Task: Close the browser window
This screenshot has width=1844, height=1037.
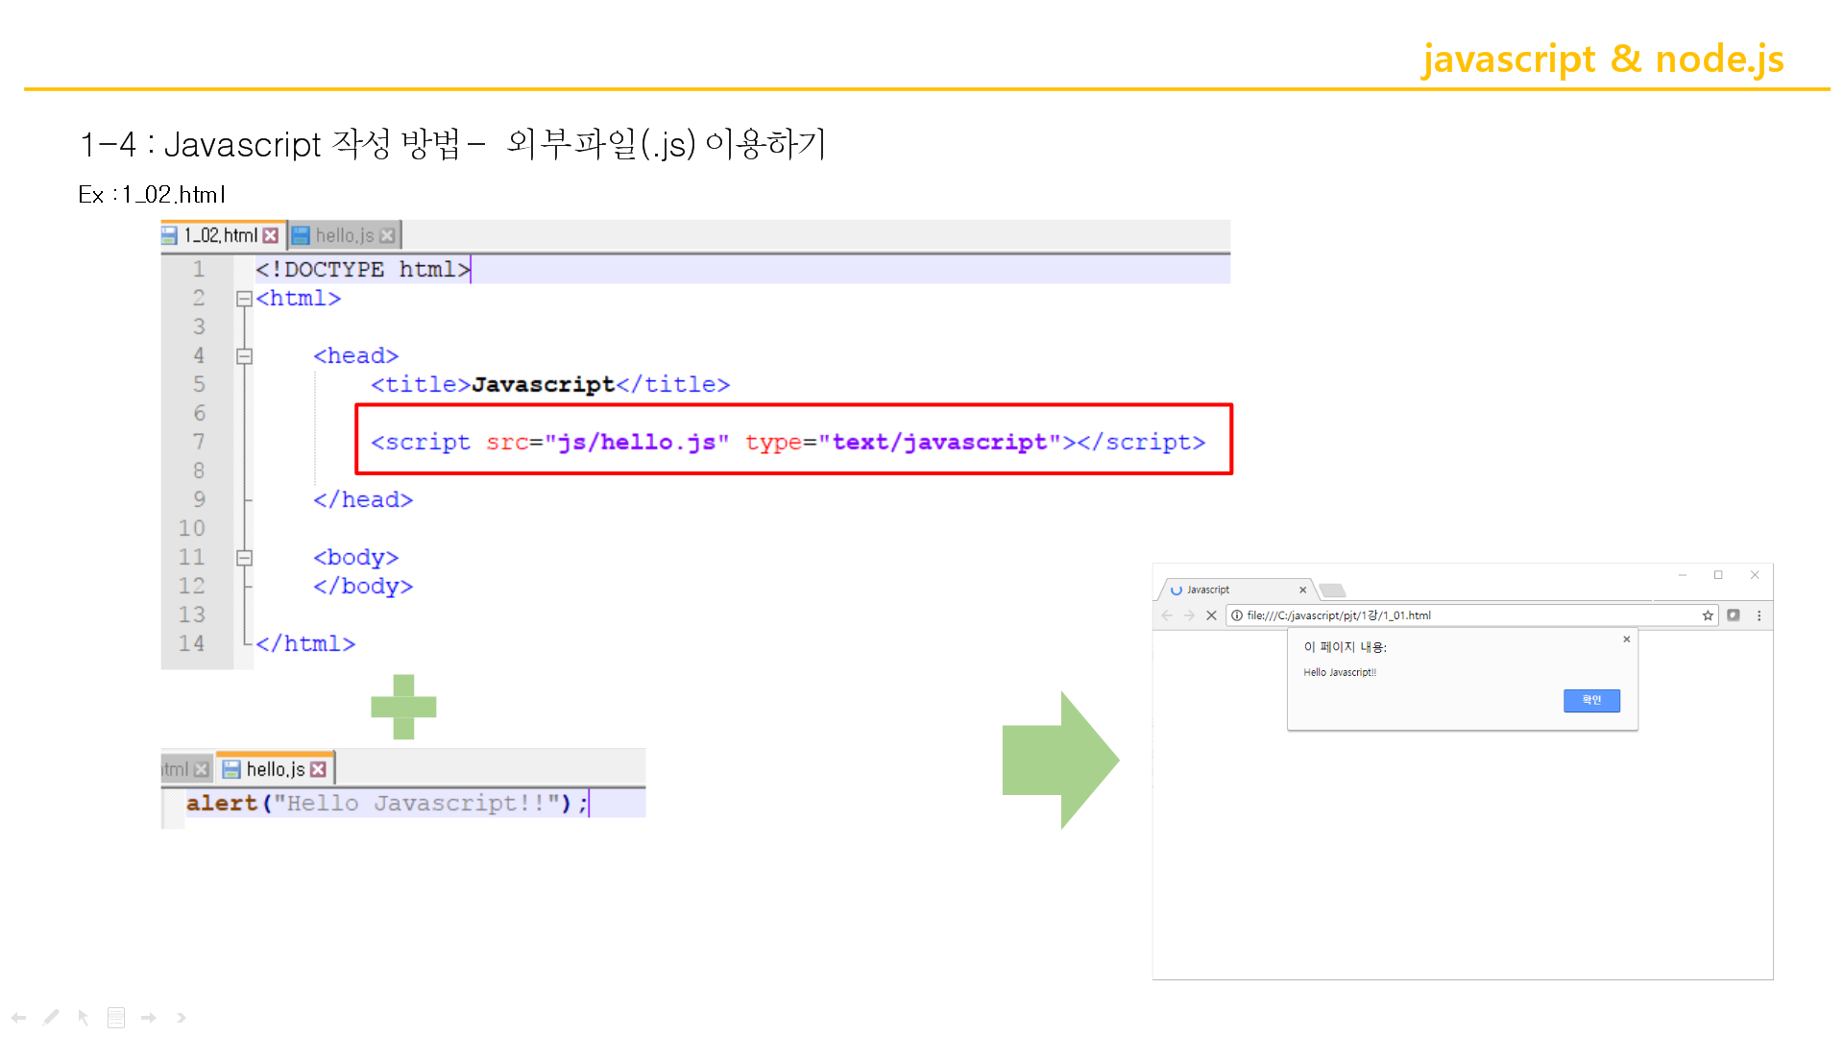Action: click(1755, 575)
